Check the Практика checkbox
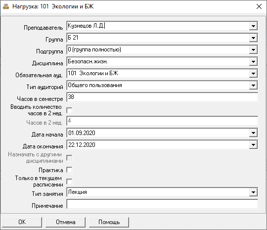The width and height of the screenshot is (267, 230). pyautogui.click(x=69, y=170)
